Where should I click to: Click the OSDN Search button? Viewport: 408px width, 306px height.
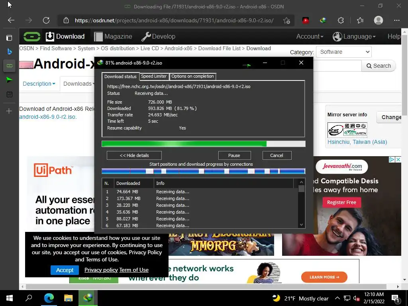[379, 66]
